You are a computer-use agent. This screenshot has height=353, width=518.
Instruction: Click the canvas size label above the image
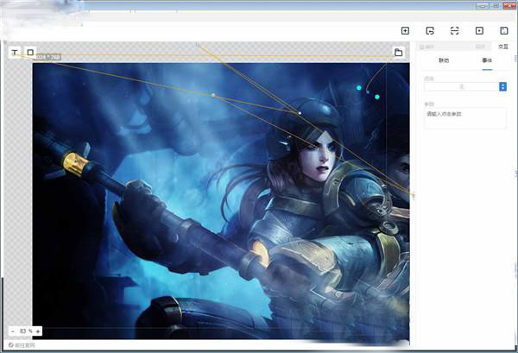(47, 58)
